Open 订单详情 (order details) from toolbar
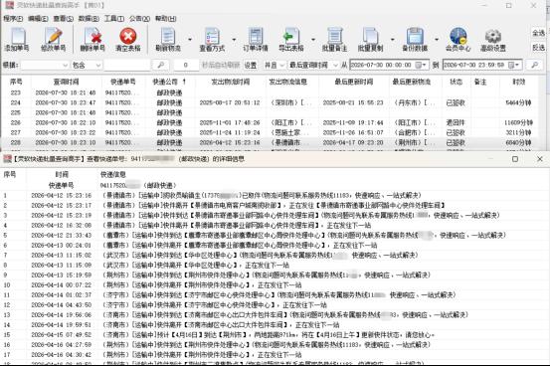This screenshot has width=550, height=366. (x=256, y=40)
